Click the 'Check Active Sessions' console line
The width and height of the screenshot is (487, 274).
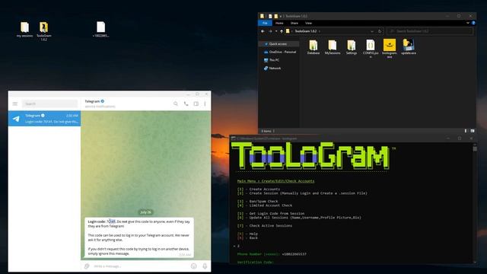coord(265,225)
